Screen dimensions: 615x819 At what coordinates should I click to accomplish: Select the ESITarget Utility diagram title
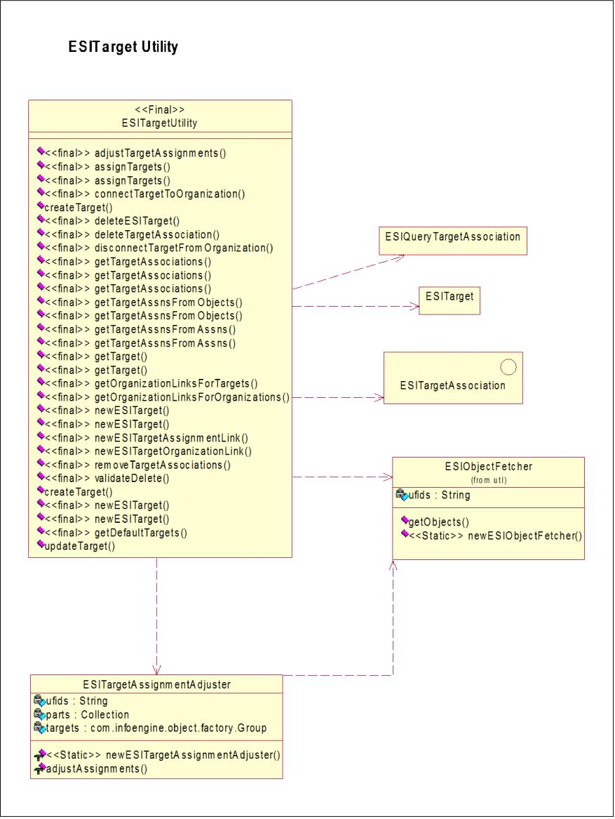pyautogui.click(x=123, y=47)
